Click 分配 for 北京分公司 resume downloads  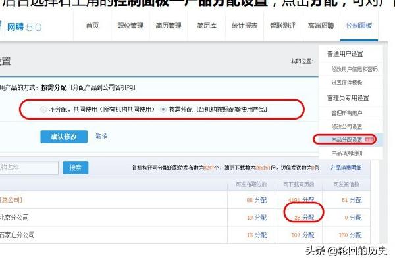pyautogui.click(x=308, y=216)
